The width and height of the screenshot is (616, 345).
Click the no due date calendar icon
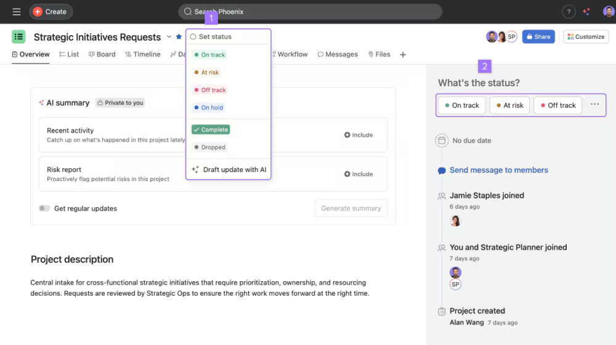[442, 140]
